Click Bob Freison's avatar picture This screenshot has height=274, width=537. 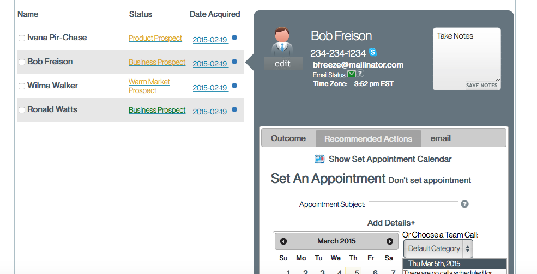point(282,42)
